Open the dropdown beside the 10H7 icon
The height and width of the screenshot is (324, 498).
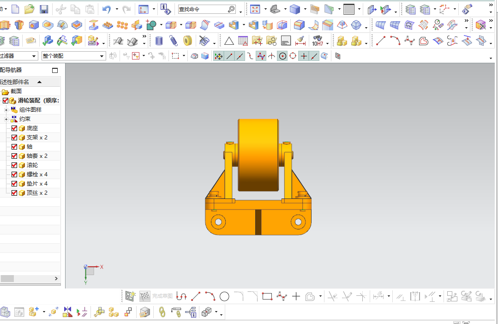click(327, 43)
